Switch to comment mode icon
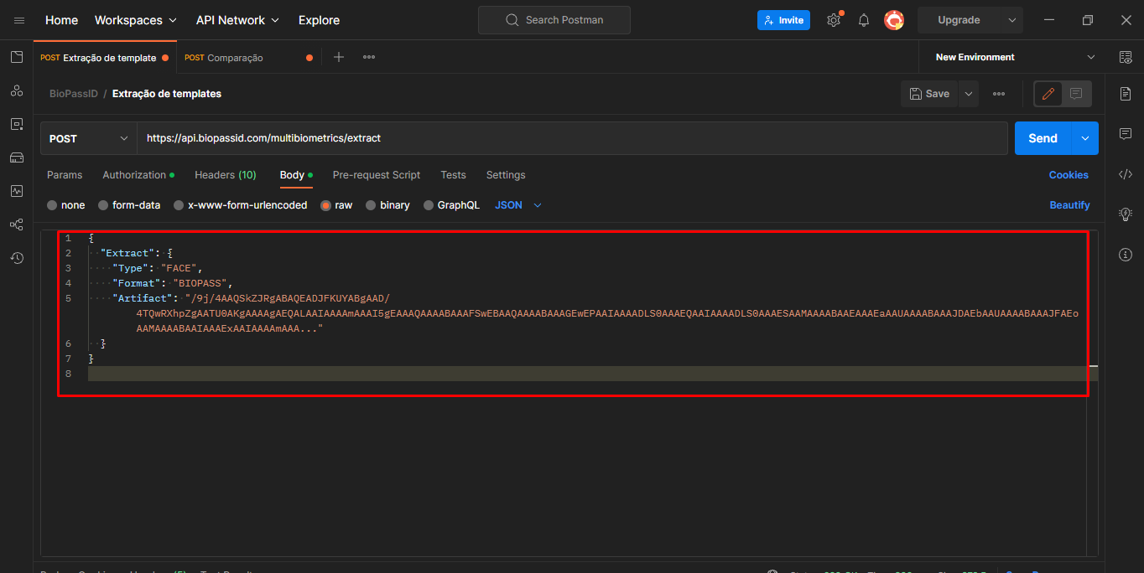Image resolution: width=1144 pixels, height=573 pixels. pyautogui.click(x=1076, y=94)
